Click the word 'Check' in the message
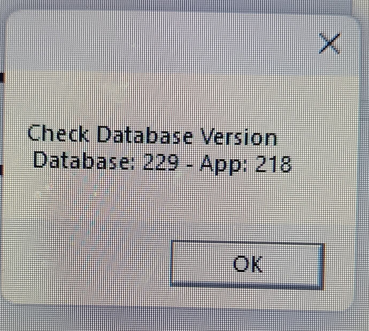This screenshot has width=369, height=331. point(58,133)
